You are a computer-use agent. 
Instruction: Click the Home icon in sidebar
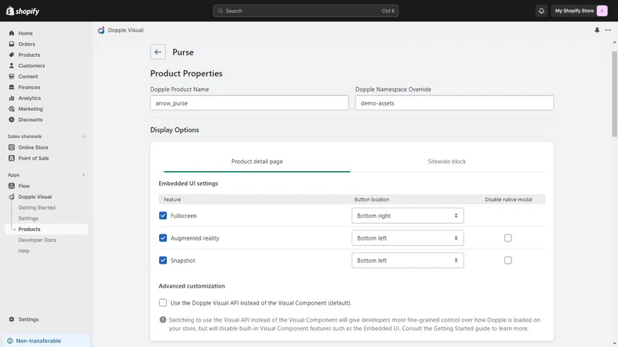click(x=12, y=33)
